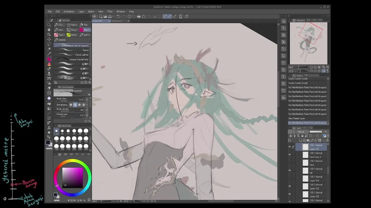371x208 pixels.
Task: Hide Layer 126 eye icon
Action: click(290, 194)
